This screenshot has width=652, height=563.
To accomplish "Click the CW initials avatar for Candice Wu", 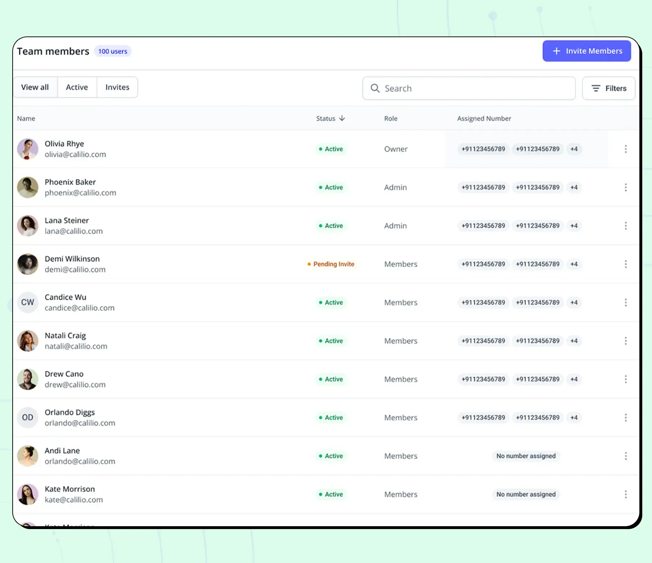I will click(28, 302).
